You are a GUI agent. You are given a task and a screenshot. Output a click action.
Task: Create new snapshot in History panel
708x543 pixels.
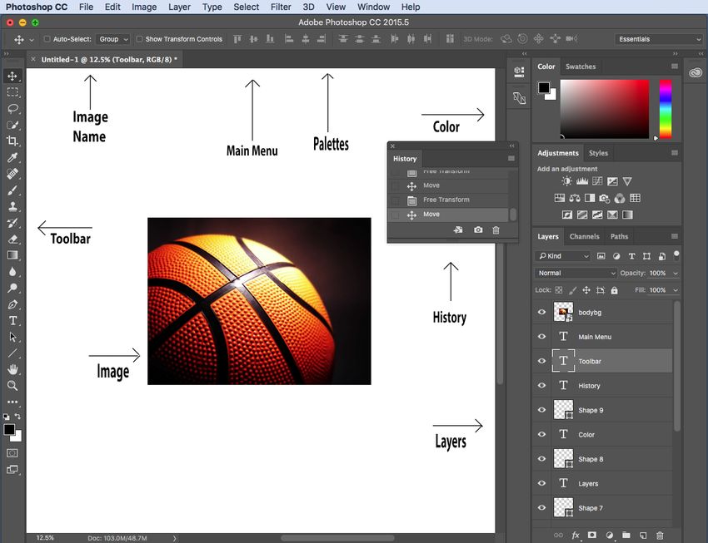pyautogui.click(x=478, y=230)
